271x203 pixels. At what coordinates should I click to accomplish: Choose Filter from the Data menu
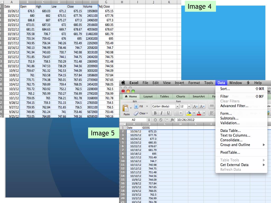(x=241, y=96)
